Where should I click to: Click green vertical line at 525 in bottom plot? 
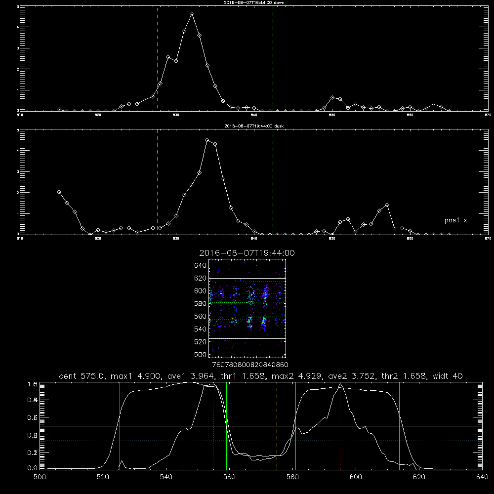click(120, 425)
